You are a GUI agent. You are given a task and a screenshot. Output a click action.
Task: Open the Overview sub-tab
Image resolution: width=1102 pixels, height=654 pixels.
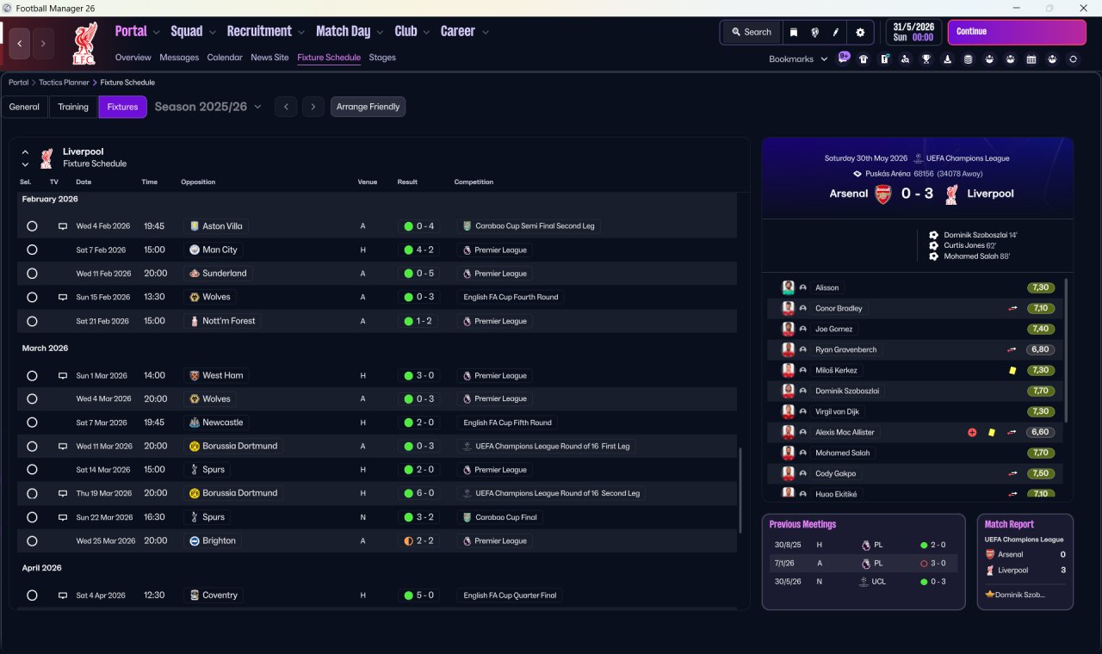(133, 58)
